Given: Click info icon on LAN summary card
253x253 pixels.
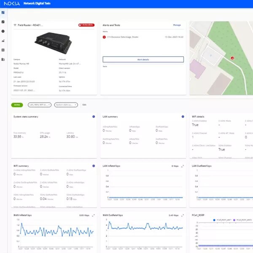Looking at the screenshot, I should click(183, 117).
